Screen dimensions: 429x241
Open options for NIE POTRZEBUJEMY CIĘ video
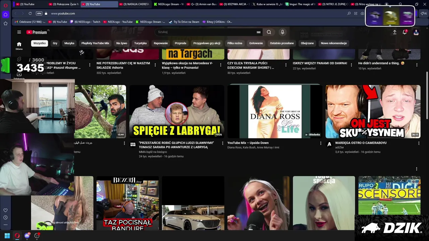click(155, 65)
